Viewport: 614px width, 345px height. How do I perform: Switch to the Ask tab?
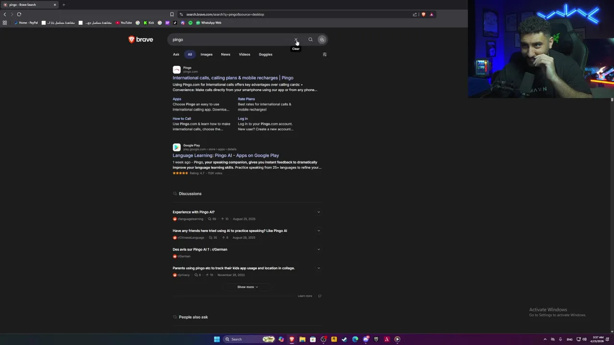(x=176, y=55)
